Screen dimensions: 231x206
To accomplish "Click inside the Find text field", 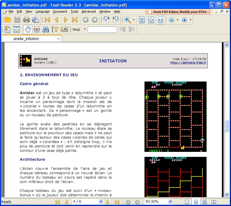I will point(102,29).
